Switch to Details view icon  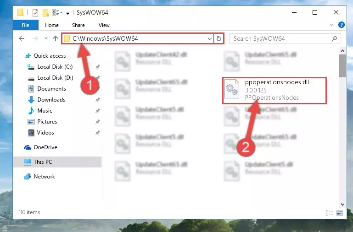pos(330,213)
